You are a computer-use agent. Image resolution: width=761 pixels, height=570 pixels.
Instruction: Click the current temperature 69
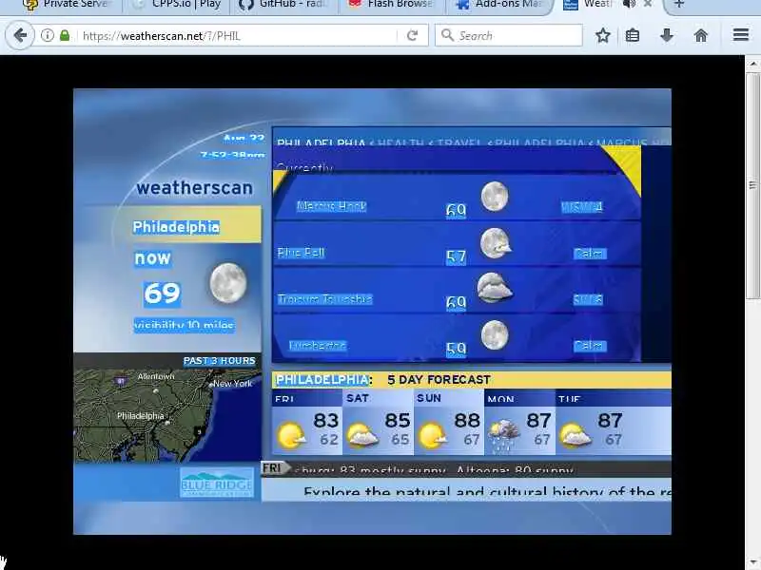[162, 294]
